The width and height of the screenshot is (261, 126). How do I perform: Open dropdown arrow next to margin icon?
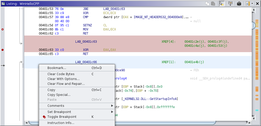(x=252, y=4)
